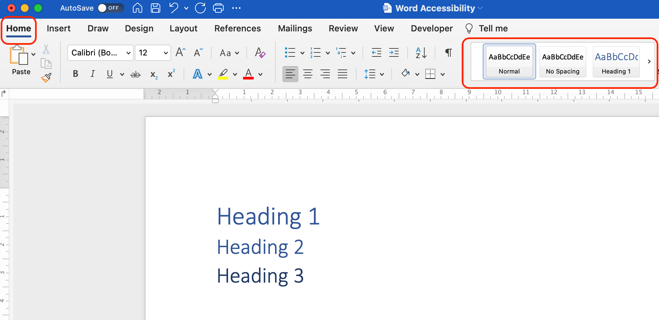Apply red font color
Image resolution: width=659 pixels, height=320 pixels.
[248, 74]
